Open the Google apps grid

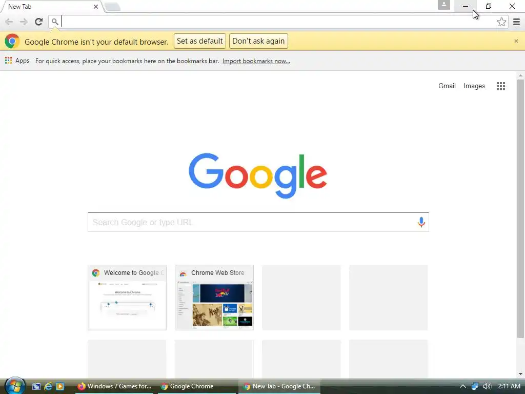[x=500, y=86]
